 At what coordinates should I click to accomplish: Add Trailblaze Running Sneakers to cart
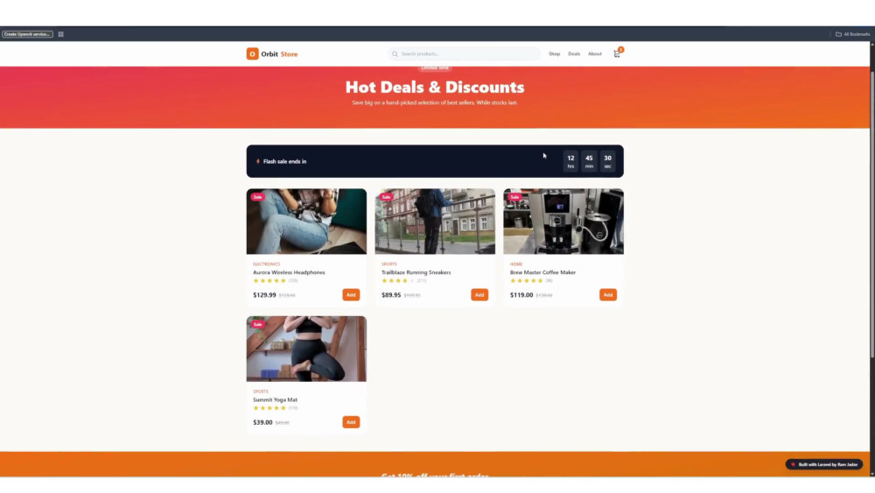(x=479, y=295)
